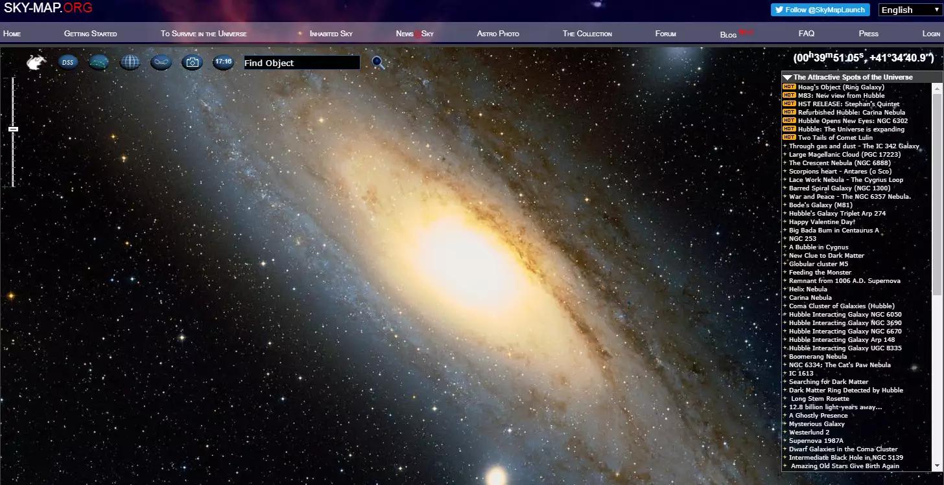944x485 pixels.
Task: Open HST RELEASE: Stephan's Quintet
Action: [x=849, y=104]
